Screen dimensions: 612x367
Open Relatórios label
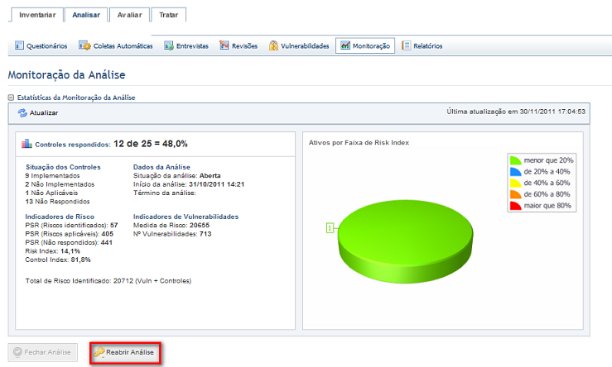(x=428, y=46)
